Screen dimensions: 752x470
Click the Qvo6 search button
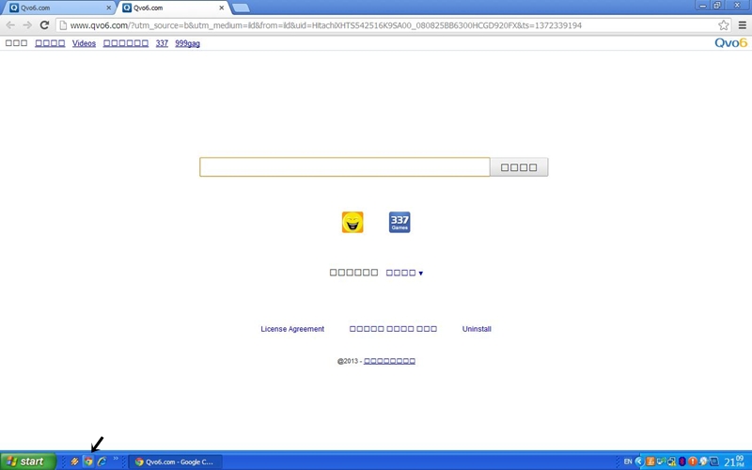point(519,167)
